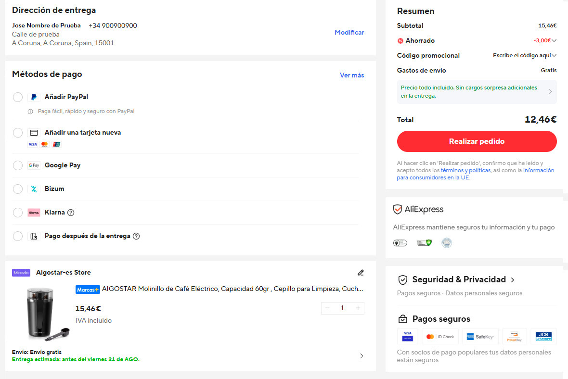The image size is (568, 379).
Task: Select Pago después de la entrega radio button
Action: [x=18, y=236]
